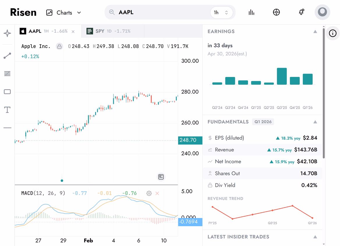The image size is (340, 246).
Task: Select the horizontal line drawing tool
Action: pyautogui.click(x=7, y=127)
